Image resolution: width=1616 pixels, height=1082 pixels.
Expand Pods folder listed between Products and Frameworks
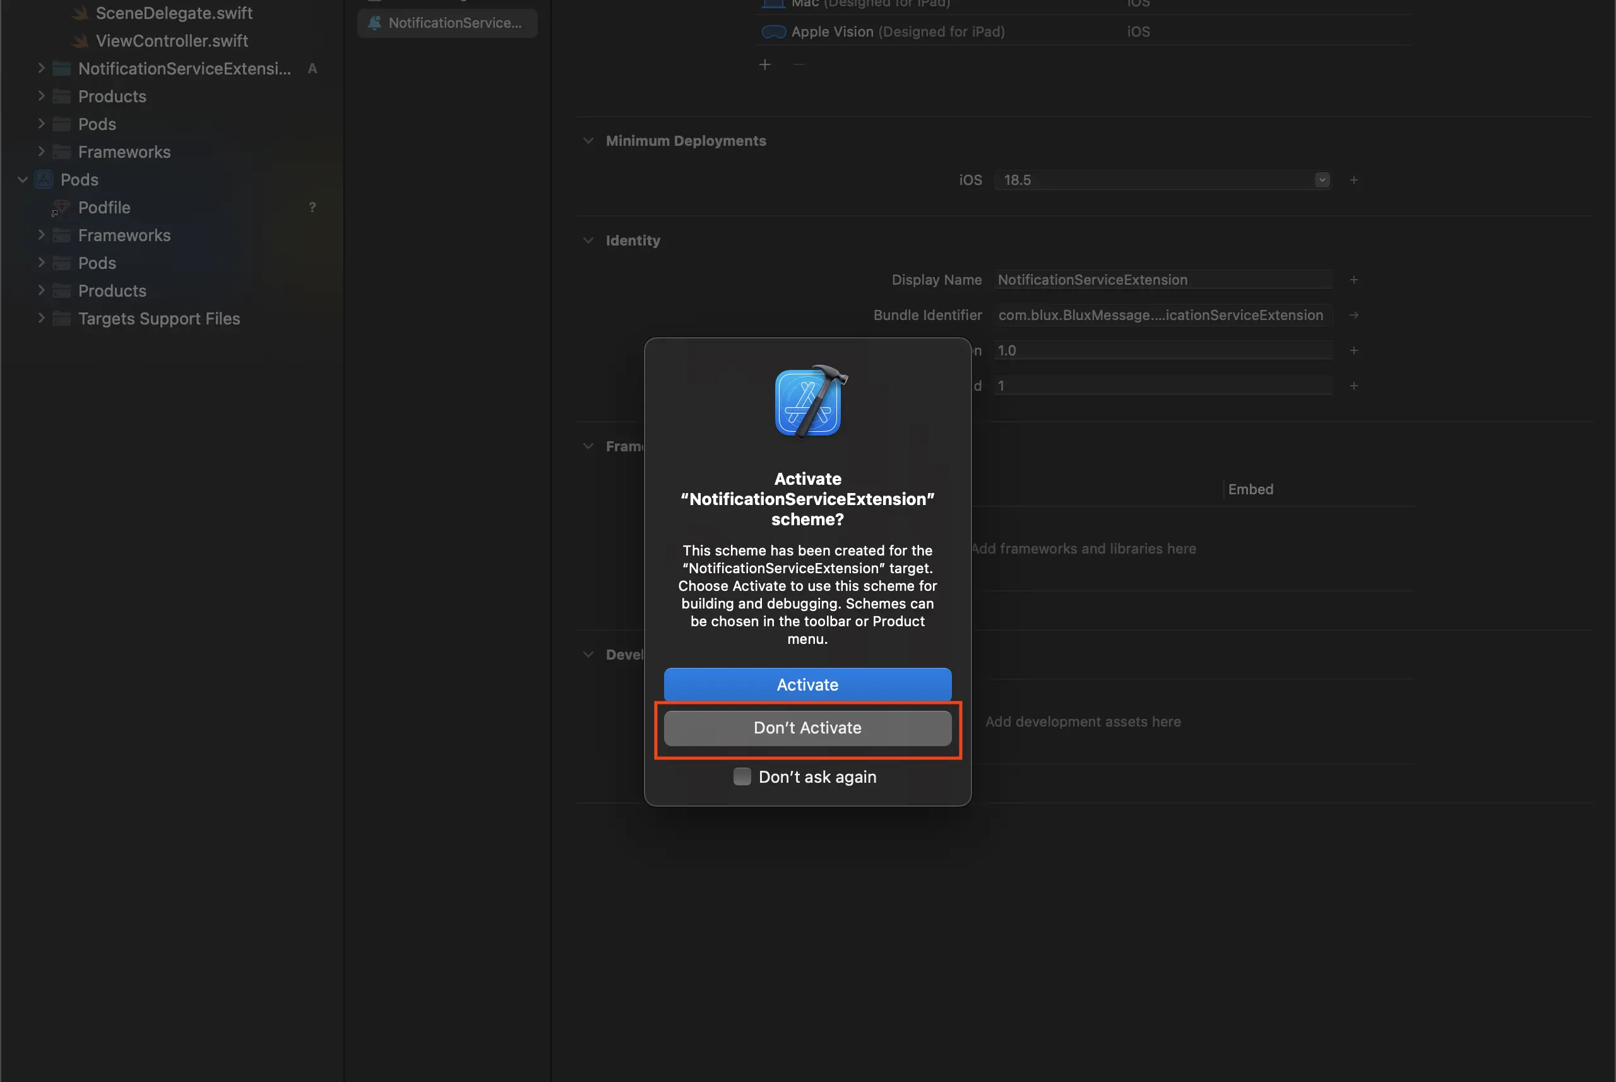pos(42,124)
